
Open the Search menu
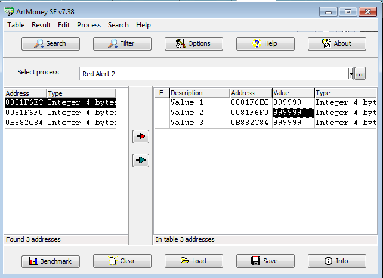(x=118, y=25)
